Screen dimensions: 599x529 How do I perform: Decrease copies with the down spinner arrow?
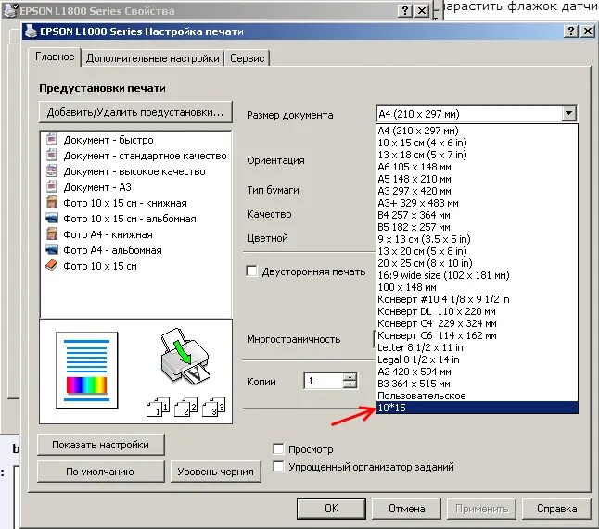[350, 384]
